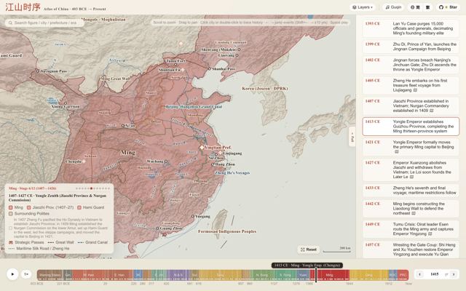Open 1393 CE Lan Yu Case event

point(411,28)
